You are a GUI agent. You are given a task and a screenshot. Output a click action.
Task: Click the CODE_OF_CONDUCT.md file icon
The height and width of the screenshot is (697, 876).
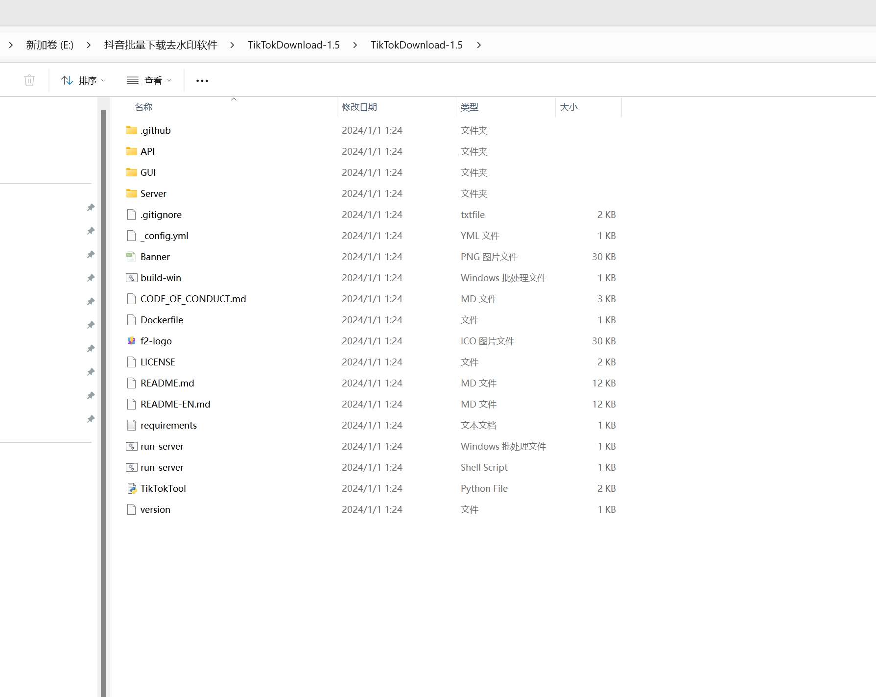[131, 299]
